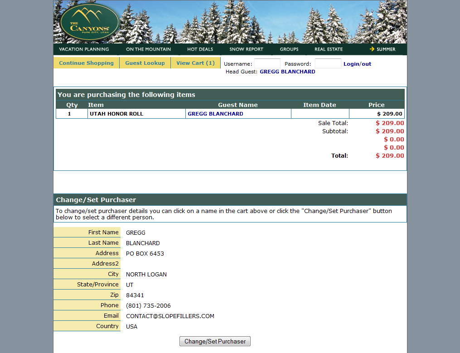Screen dimensions: 460x353
Task: Click Continue Shopping tab
Action: click(86, 63)
